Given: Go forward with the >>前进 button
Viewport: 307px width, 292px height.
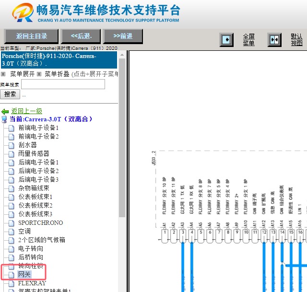Looking at the screenshot, I should click(x=123, y=36).
